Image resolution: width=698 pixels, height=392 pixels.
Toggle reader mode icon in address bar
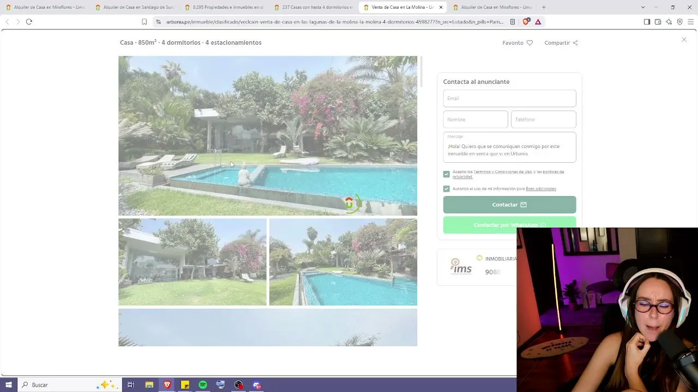[x=513, y=22]
